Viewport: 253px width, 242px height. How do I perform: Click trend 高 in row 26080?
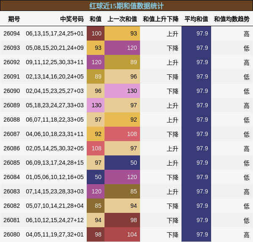coord(247,235)
